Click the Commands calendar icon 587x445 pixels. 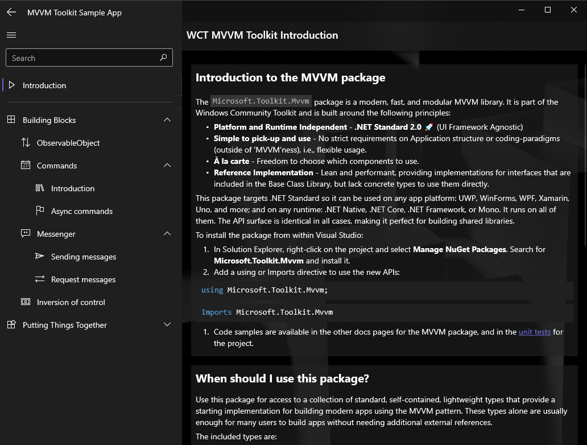pyautogui.click(x=26, y=166)
